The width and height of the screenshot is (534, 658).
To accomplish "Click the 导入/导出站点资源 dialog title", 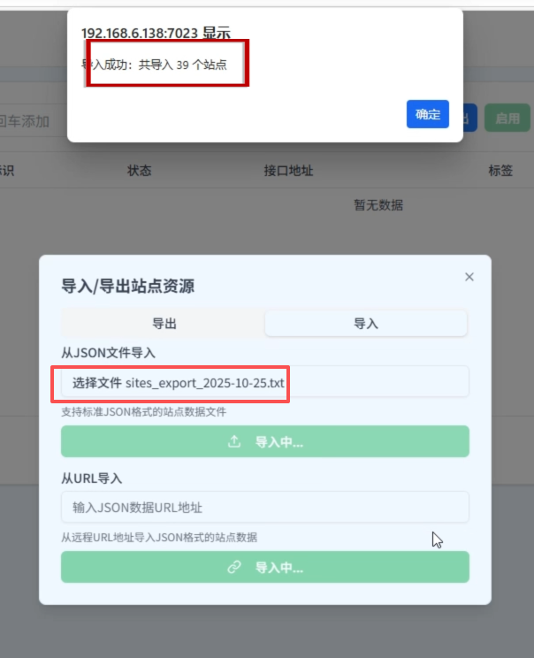I will 127,287.
